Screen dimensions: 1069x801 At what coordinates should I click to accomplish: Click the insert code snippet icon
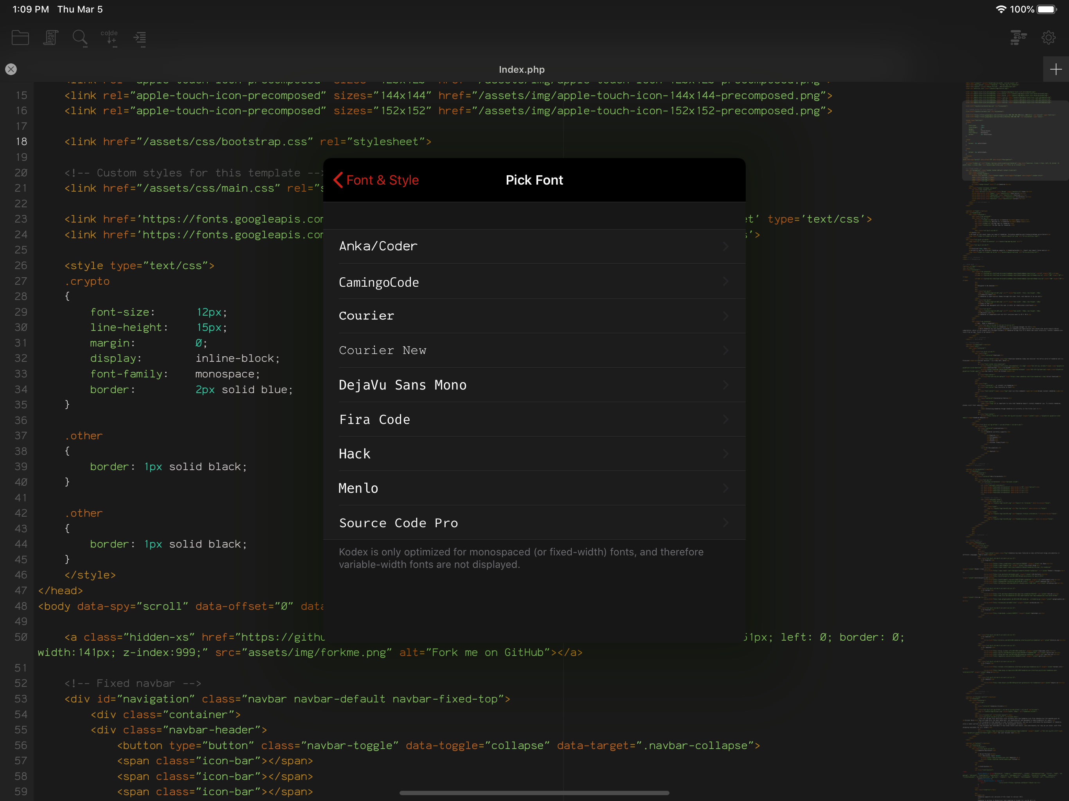(x=110, y=38)
